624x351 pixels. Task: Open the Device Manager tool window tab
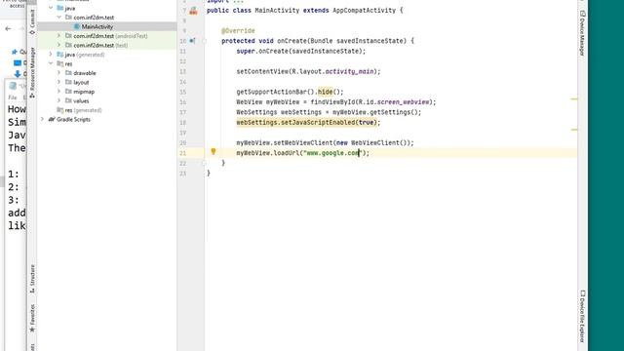582,32
